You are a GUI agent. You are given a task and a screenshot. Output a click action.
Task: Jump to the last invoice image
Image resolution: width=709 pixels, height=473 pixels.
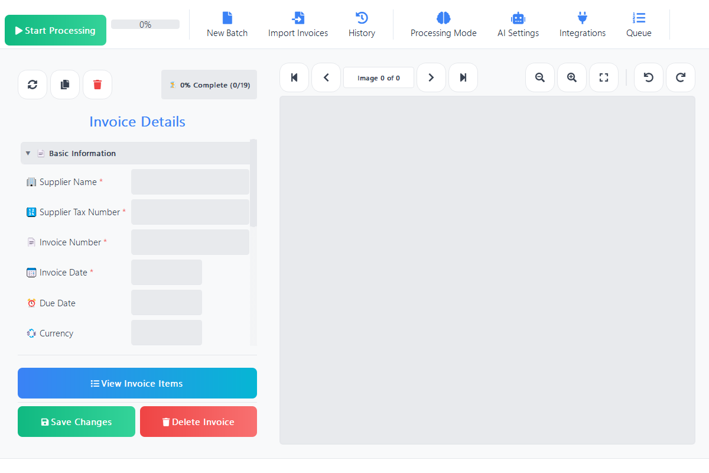point(463,77)
